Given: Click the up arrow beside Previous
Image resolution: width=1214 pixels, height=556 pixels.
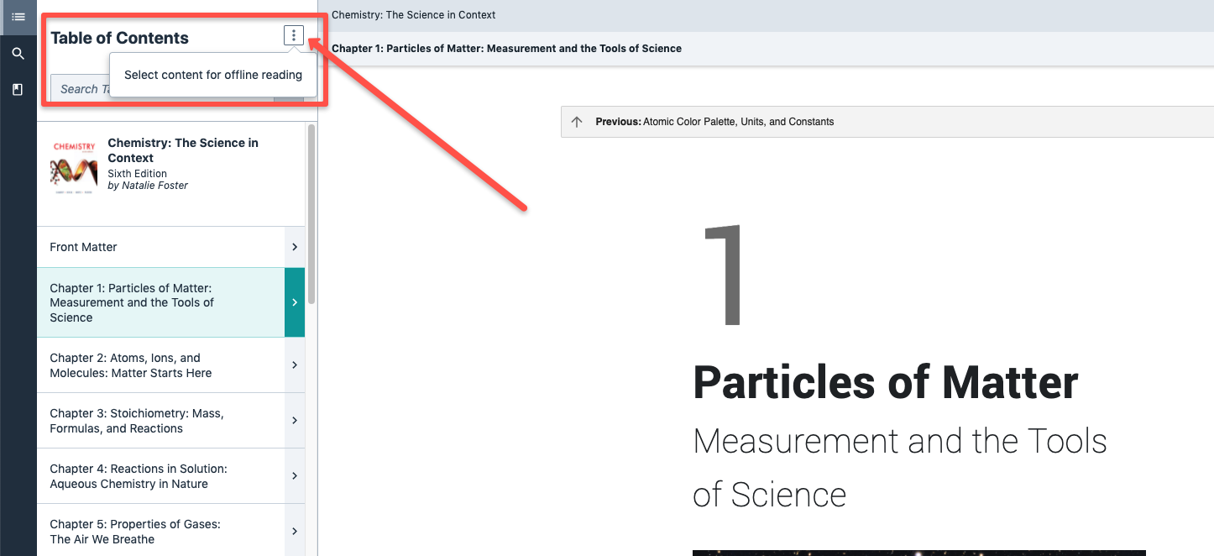Looking at the screenshot, I should pyautogui.click(x=577, y=122).
